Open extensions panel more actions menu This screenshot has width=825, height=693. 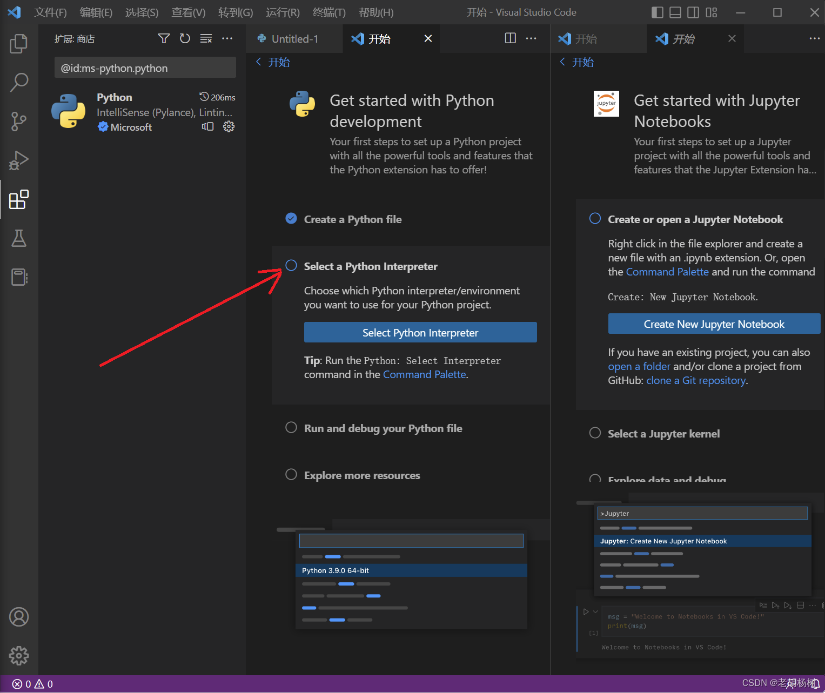click(x=227, y=38)
